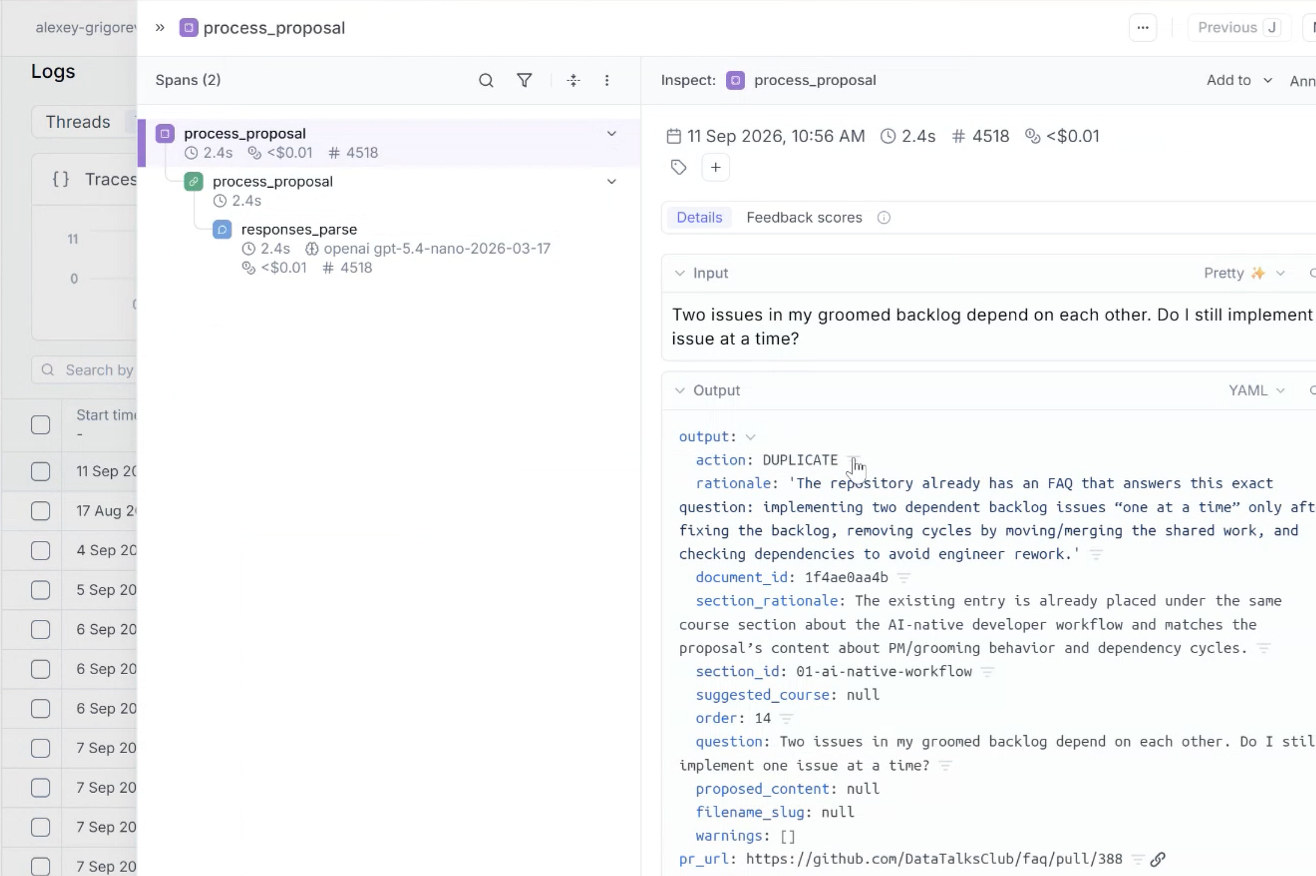Screen dimensions: 1316x876
Task: Show the Feedback scores info icon
Action: click(883, 217)
